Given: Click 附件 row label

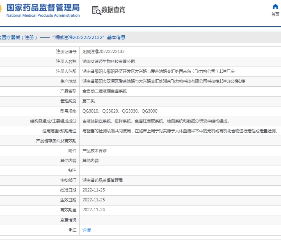Looking at the screenshot, I should (x=72, y=151).
